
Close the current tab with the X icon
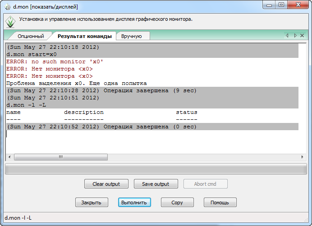(x=302, y=36)
